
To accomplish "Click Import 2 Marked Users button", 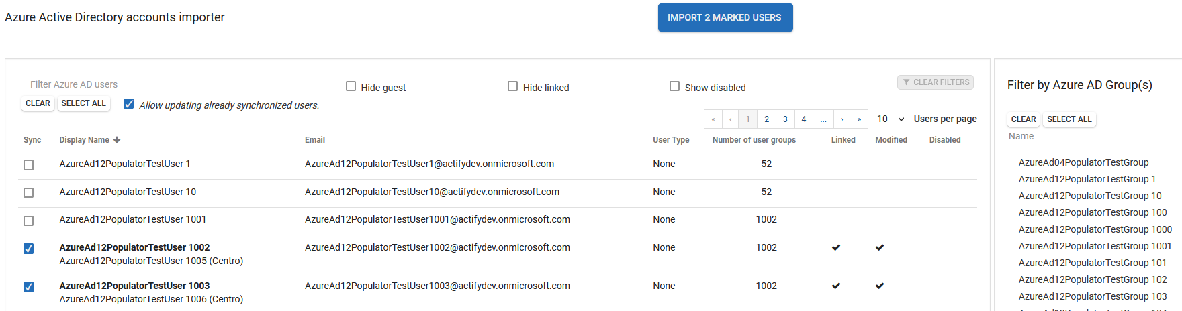I will pyautogui.click(x=725, y=17).
